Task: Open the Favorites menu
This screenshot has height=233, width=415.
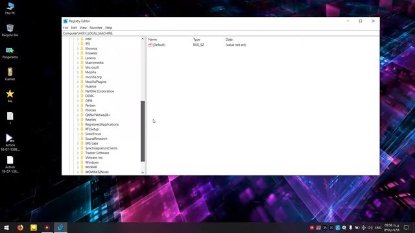Action: [96, 28]
